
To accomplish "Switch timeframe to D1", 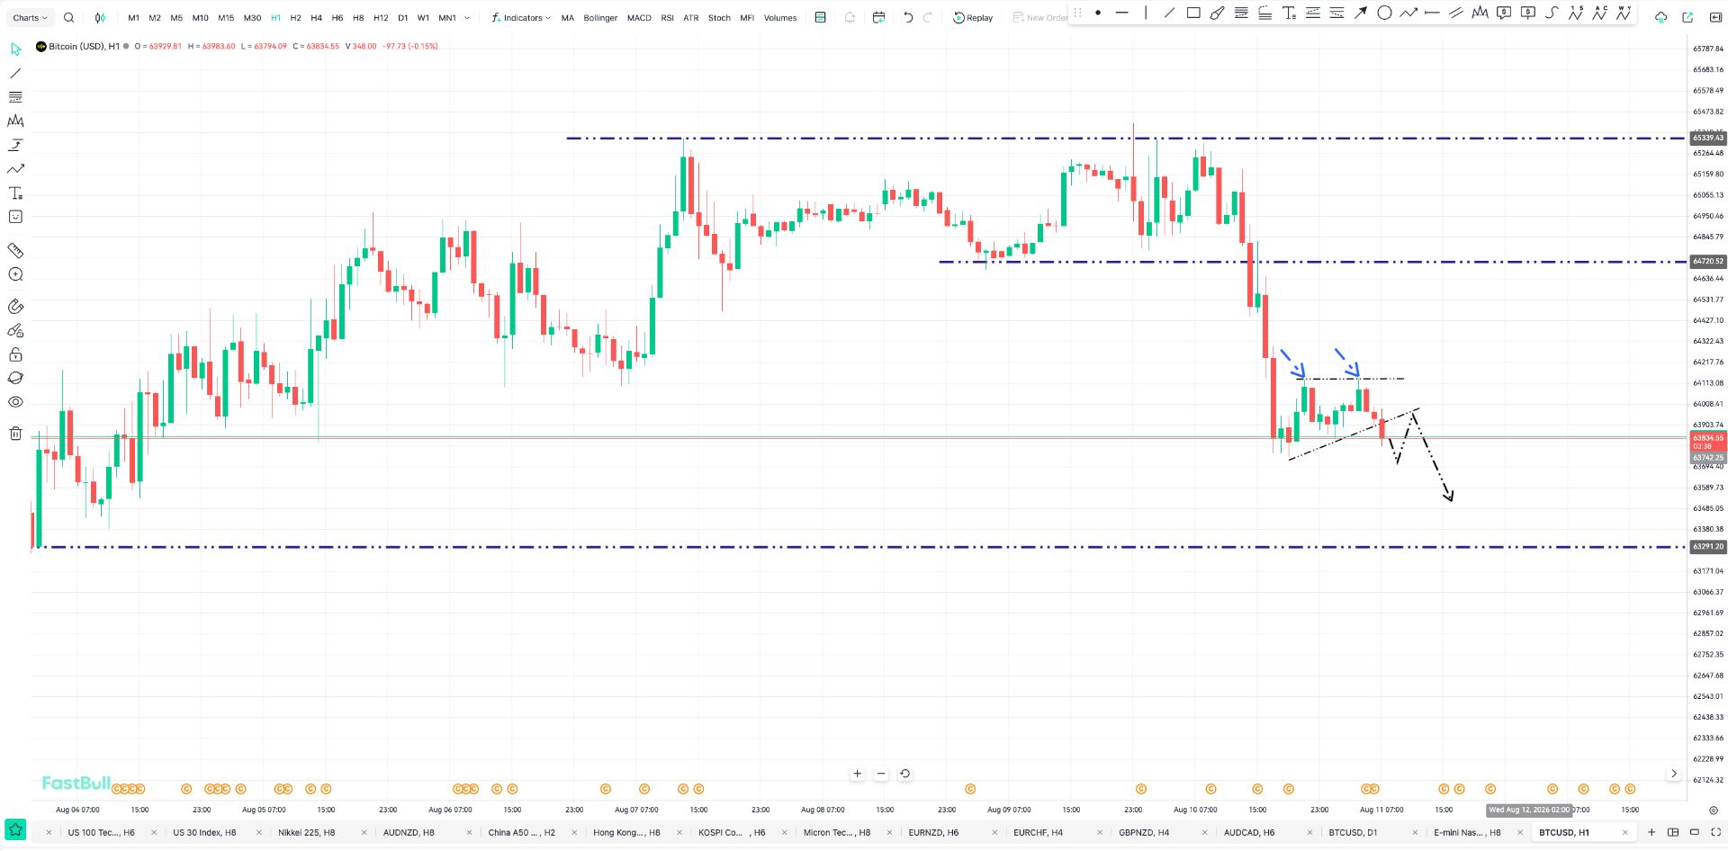I will coord(402,18).
